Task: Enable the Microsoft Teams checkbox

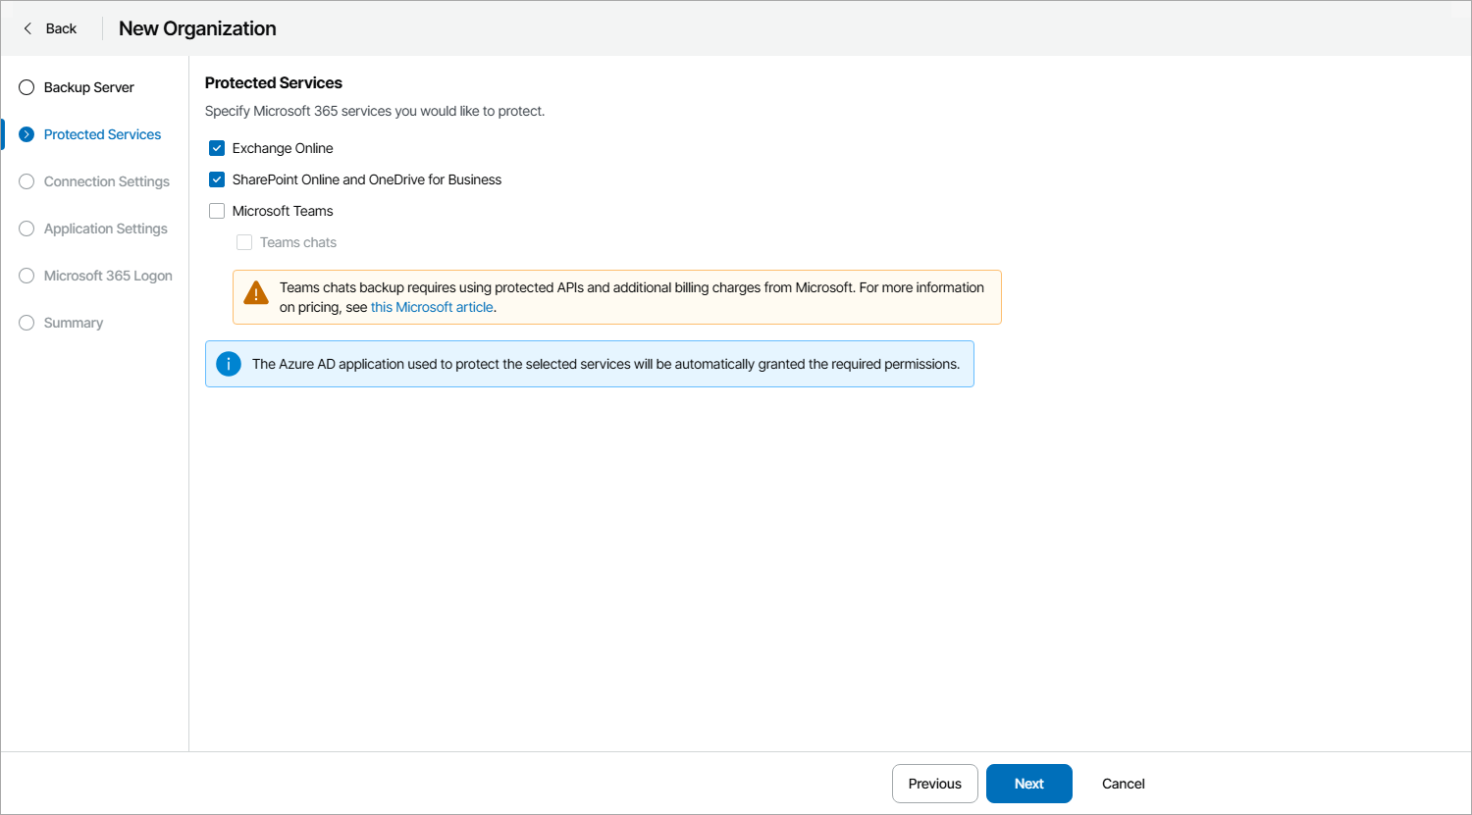Action: pyautogui.click(x=216, y=211)
